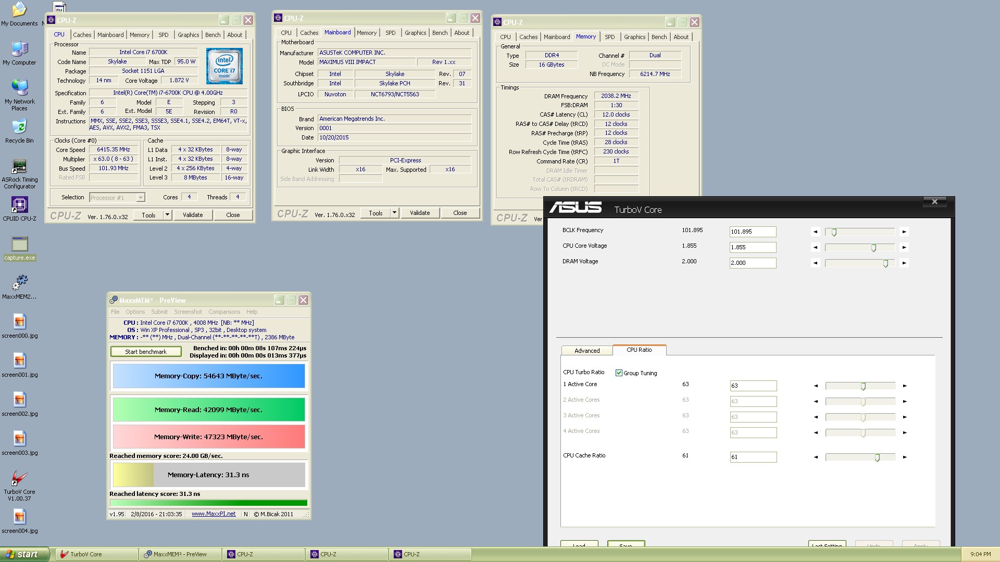
Task: Increase DRAM Voltage with the right arrow
Action: (x=904, y=263)
